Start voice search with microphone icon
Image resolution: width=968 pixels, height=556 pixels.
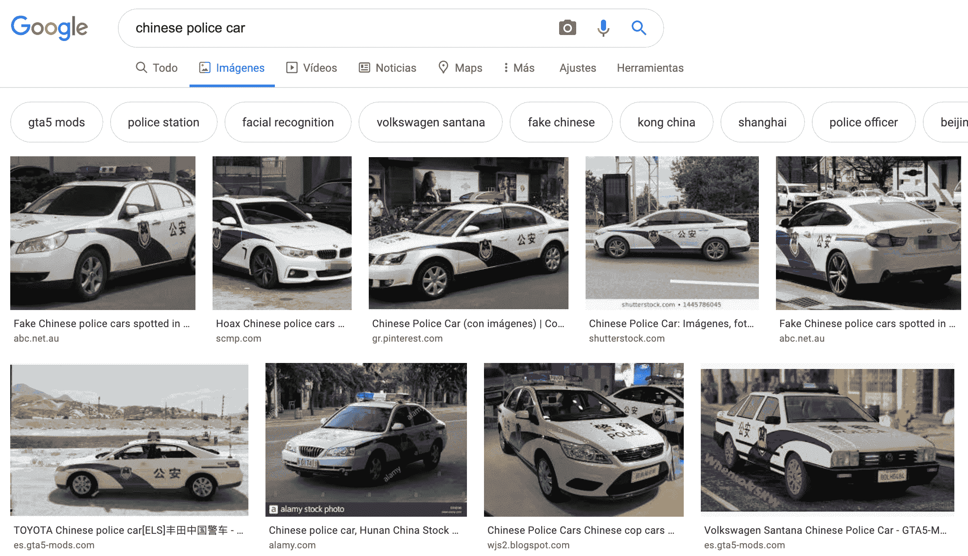tap(603, 28)
